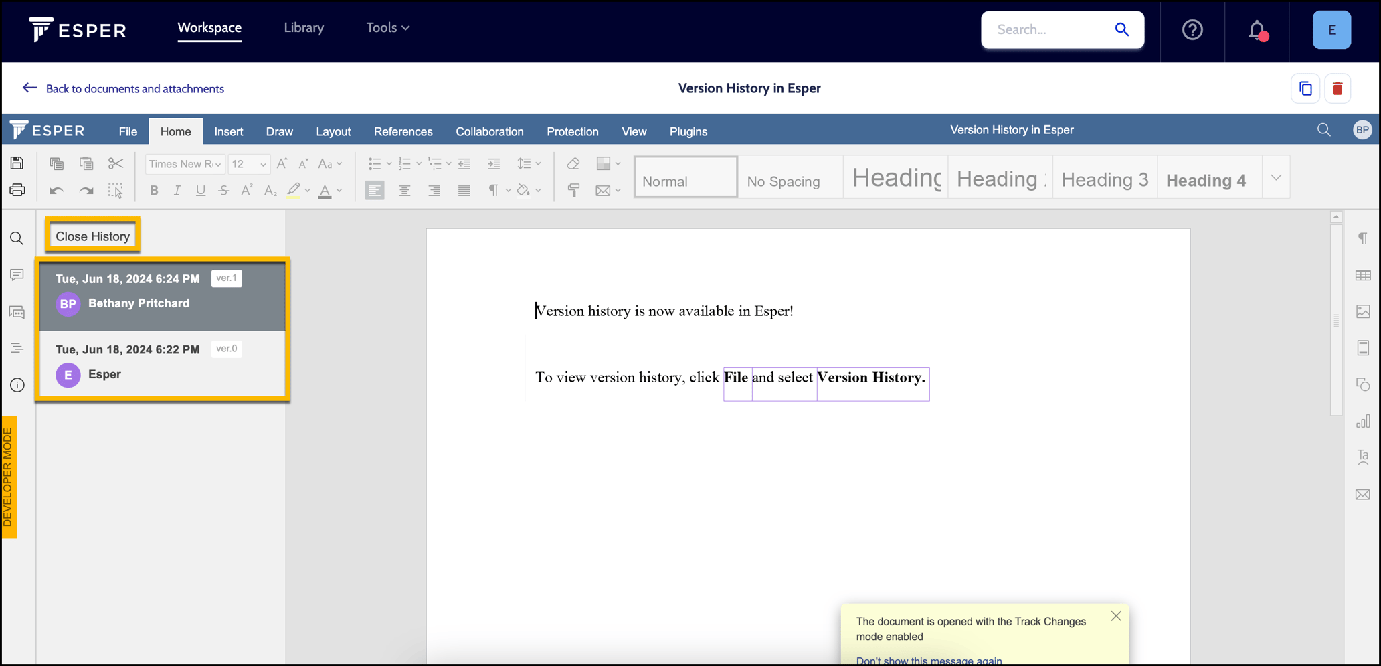Toggle Bold formatting
The image size is (1381, 666).
[x=154, y=191]
